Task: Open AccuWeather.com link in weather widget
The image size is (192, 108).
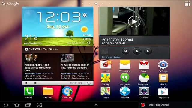Action: point(33,43)
